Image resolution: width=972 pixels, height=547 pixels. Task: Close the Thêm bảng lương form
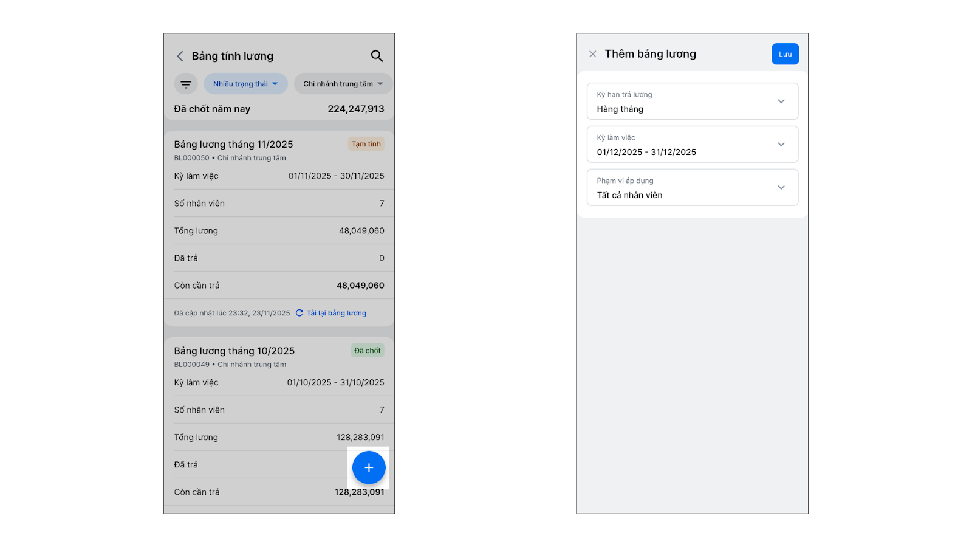(593, 54)
